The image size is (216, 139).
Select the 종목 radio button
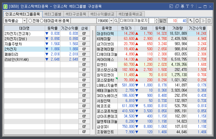pyautogui.click(x=60, y=21)
